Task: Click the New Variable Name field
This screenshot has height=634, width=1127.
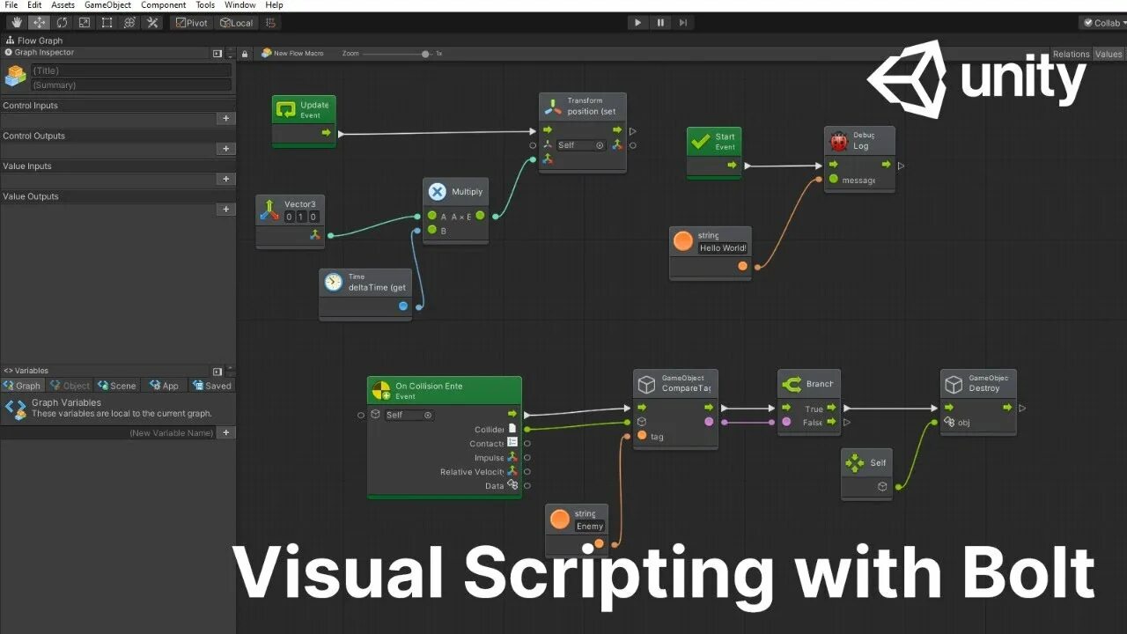Action: (108, 432)
